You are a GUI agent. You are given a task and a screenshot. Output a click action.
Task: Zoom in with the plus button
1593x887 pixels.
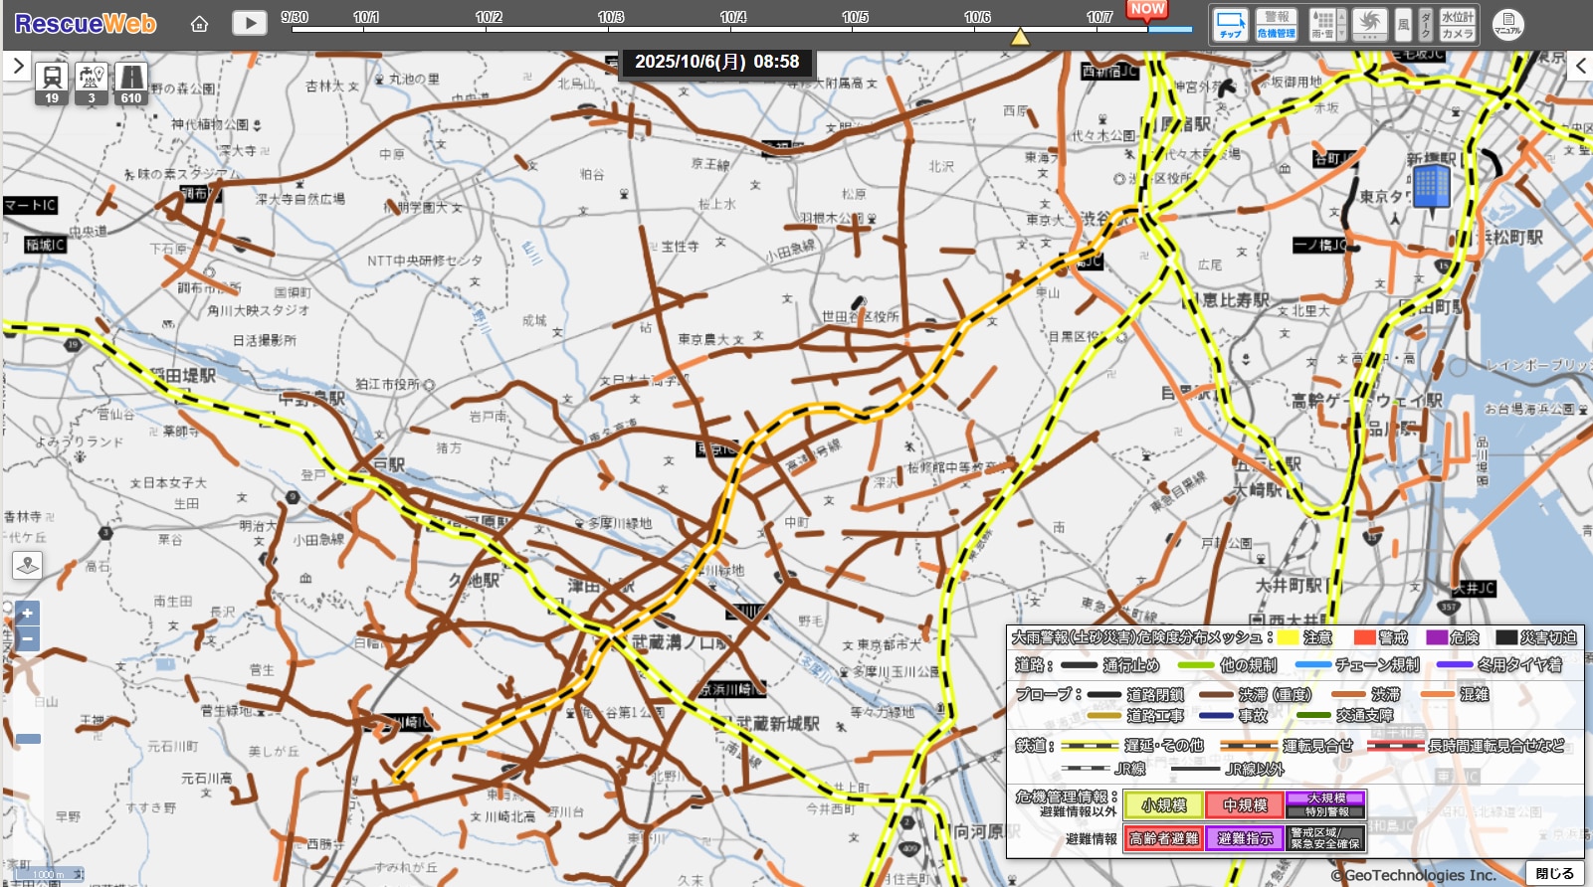click(27, 614)
